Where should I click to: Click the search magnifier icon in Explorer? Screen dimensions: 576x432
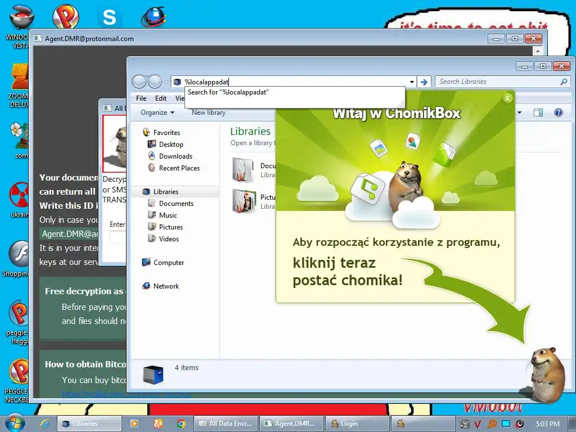(x=564, y=82)
